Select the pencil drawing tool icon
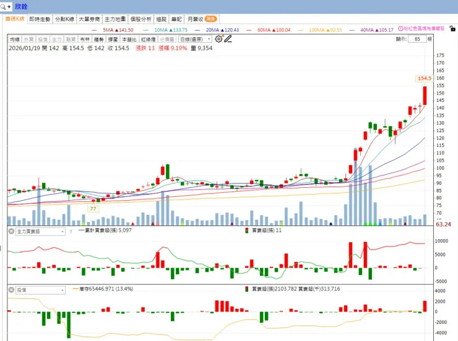The height and width of the screenshot is (341, 458). tap(228, 39)
